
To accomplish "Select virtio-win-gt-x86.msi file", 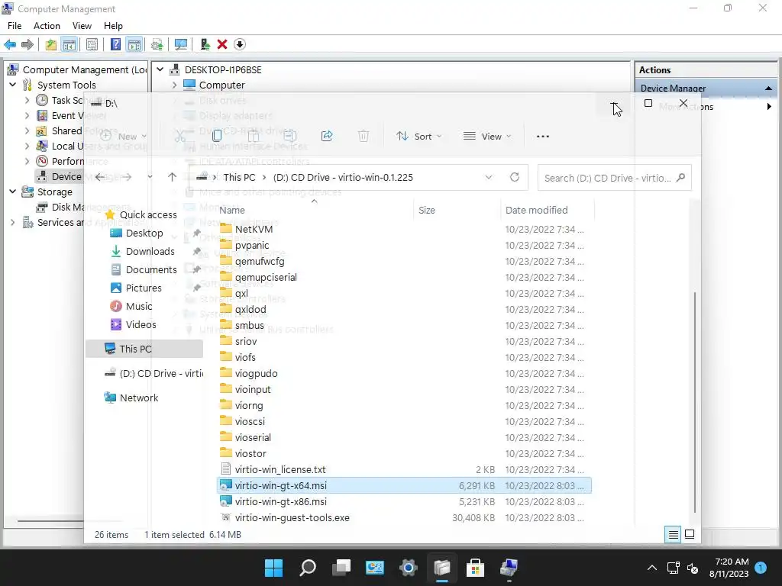I will [x=281, y=501].
